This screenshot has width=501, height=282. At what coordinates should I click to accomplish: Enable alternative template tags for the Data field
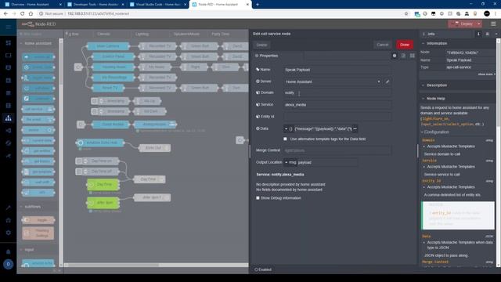pyautogui.click(x=285, y=139)
